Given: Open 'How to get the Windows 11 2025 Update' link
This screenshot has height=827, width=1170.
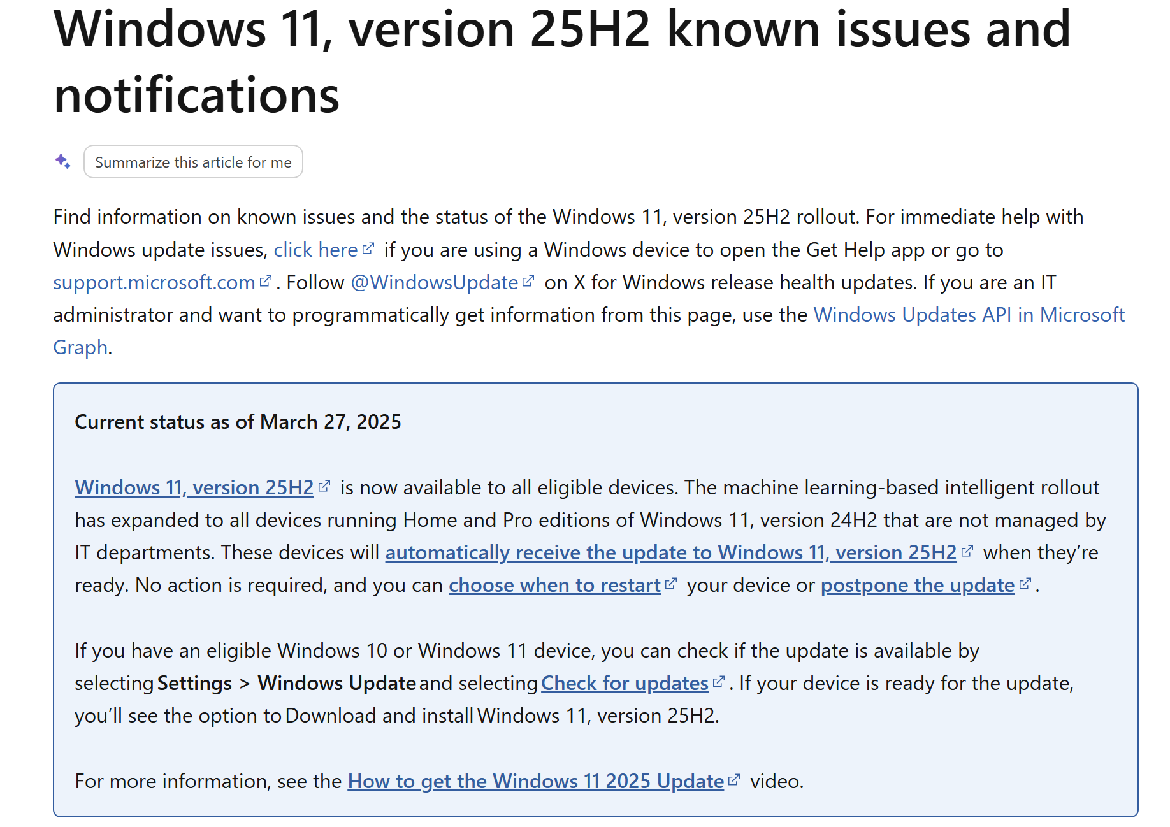Looking at the screenshot, I should coord(535,782).
